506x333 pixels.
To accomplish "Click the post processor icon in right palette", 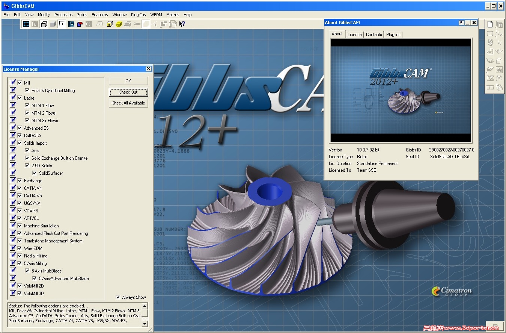I will coord(490,79).
